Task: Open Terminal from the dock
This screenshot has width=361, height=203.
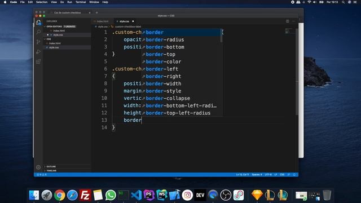Action: coord(124,195)
